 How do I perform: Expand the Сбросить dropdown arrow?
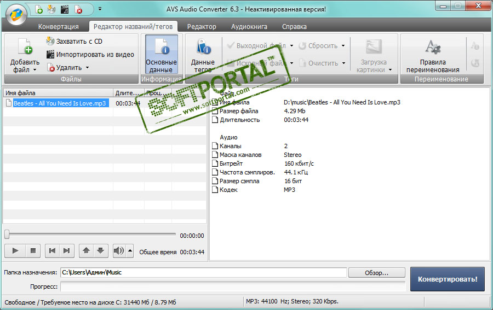(x=343, y=46)
